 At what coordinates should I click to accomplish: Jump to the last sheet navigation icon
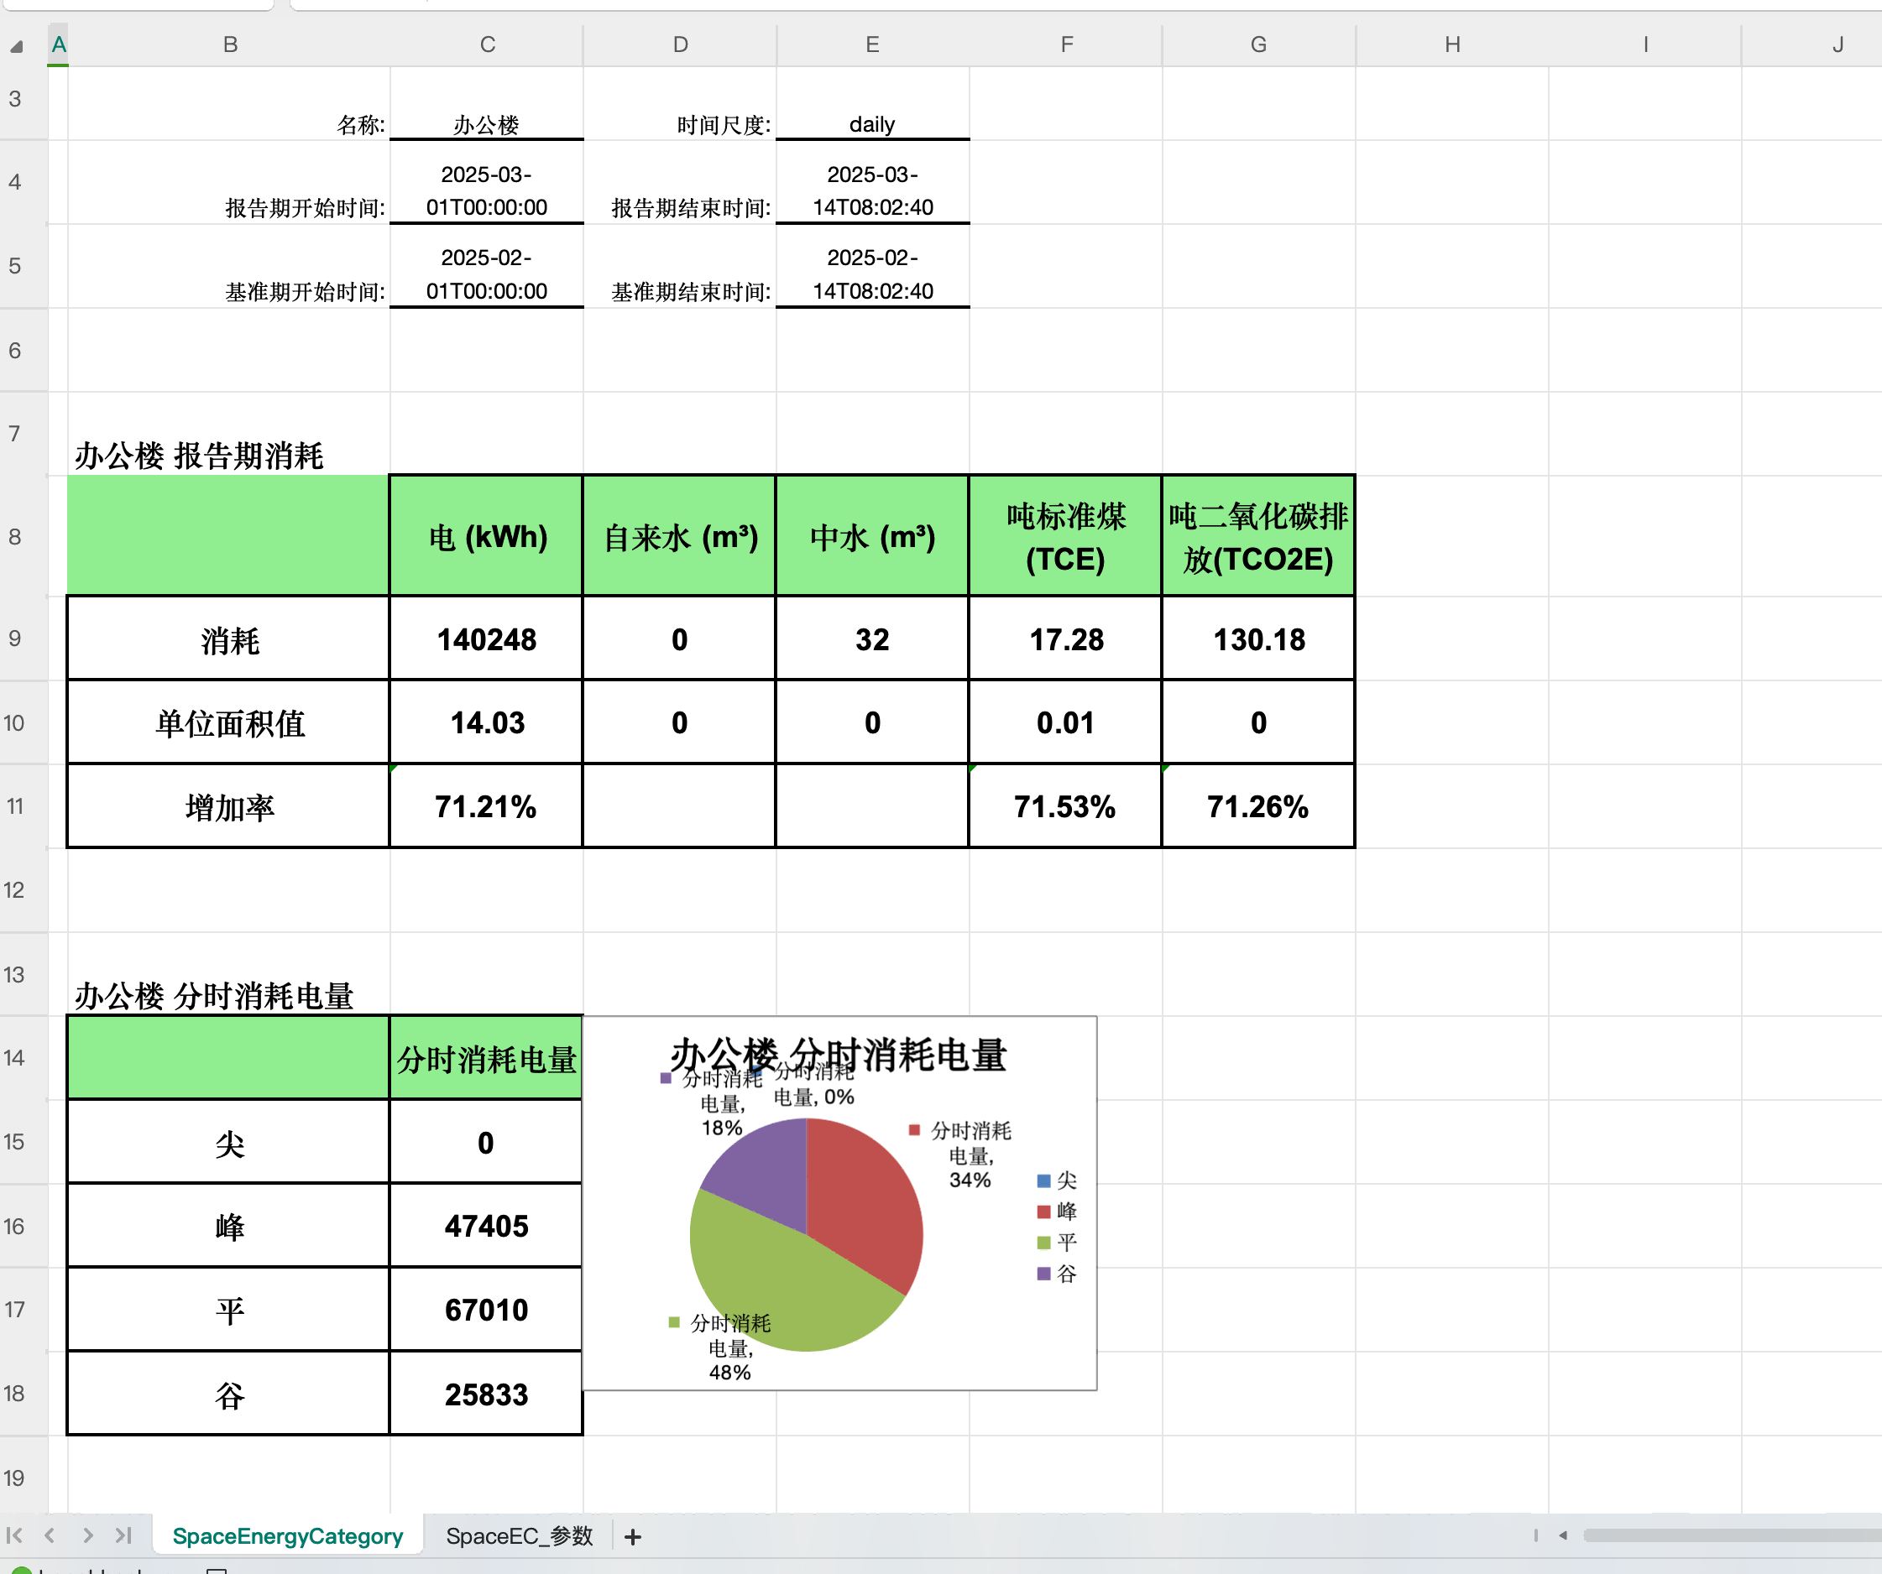pyautogui.click(x=125, y=1535)
